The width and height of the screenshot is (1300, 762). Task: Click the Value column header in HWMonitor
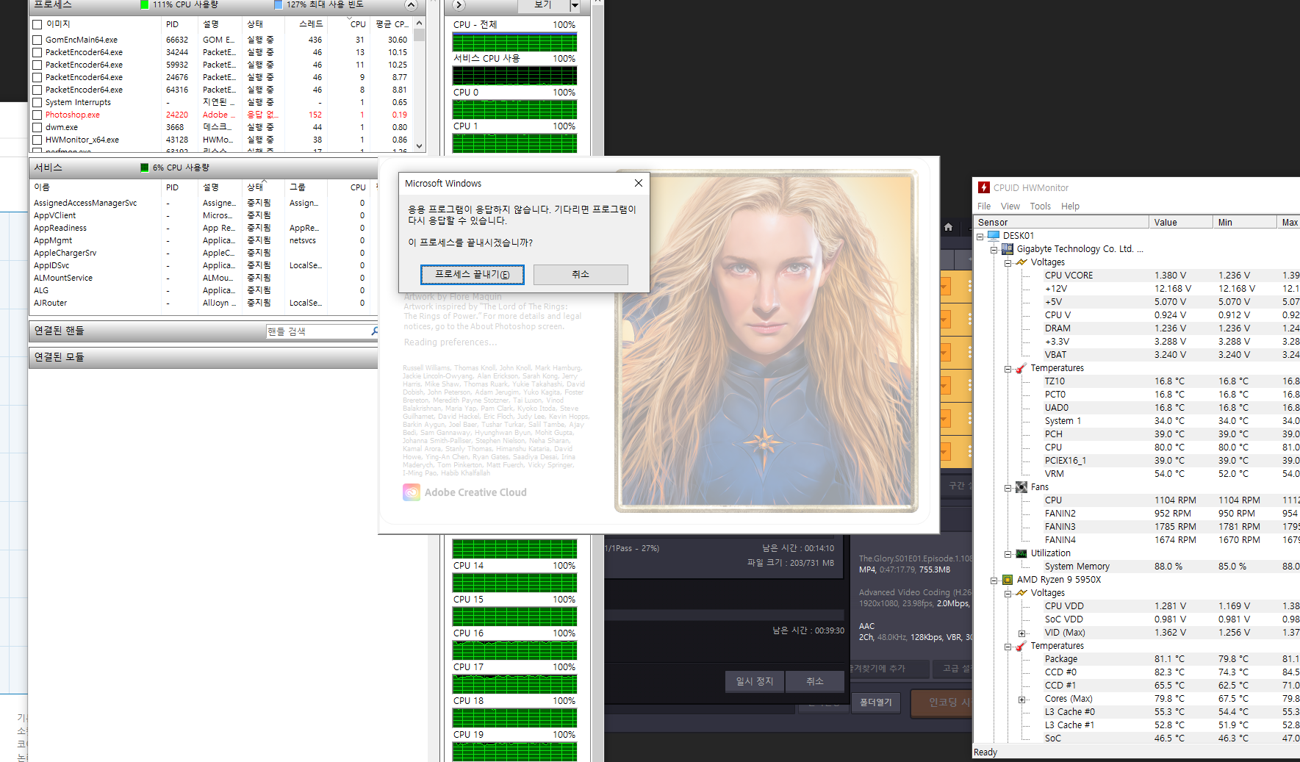(x=1180, y=223)
